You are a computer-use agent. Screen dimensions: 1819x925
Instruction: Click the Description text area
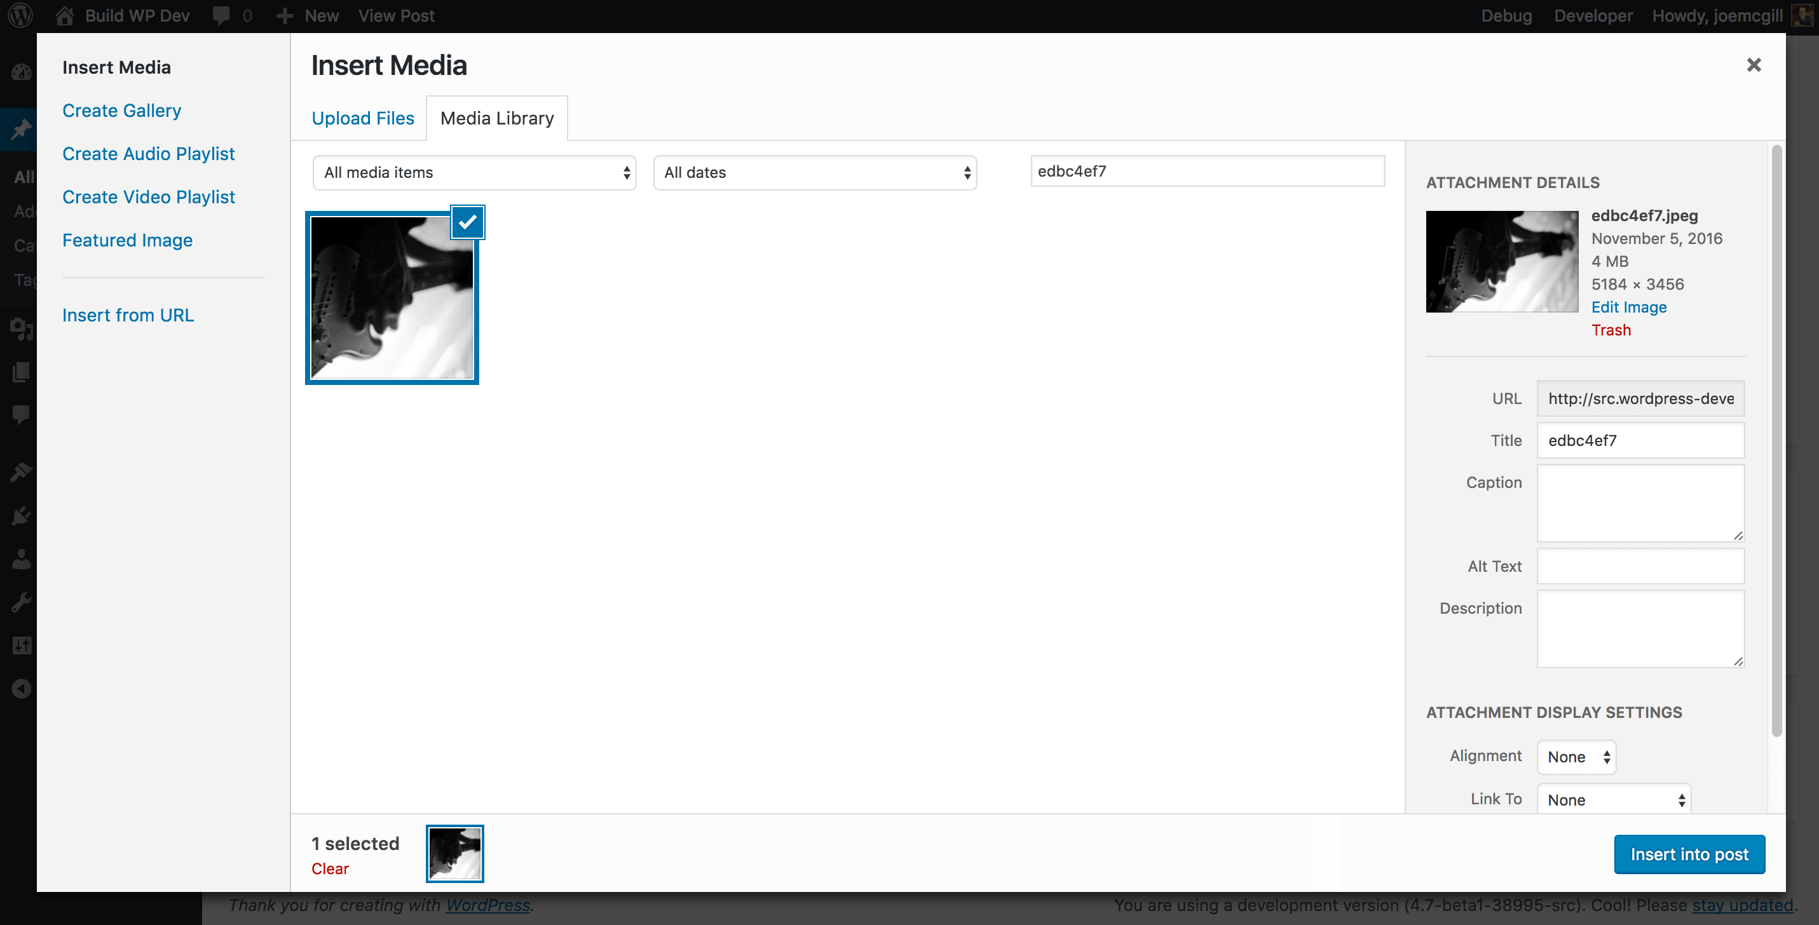(1640, 629)
